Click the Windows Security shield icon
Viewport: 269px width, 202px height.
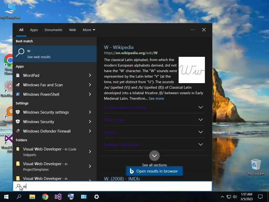pos(18,122)
